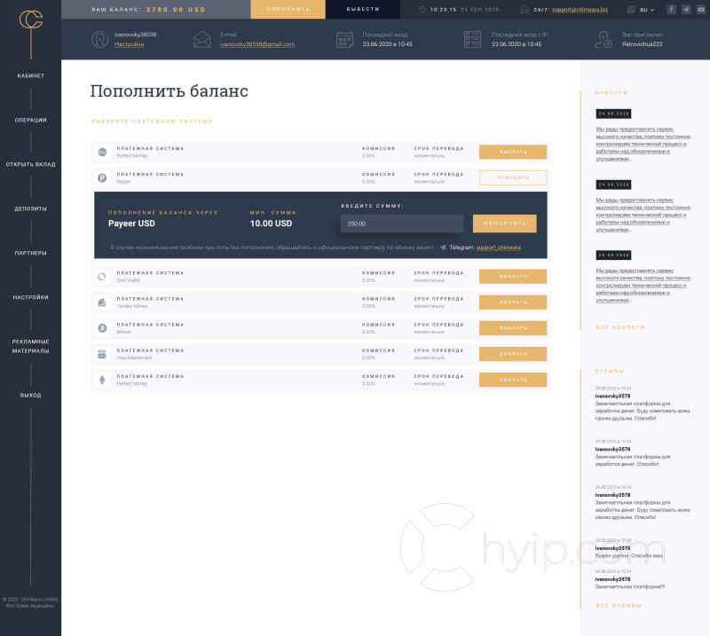Click the support@chimeara.biz link
Viewport: 710px width, 636px height.
pos(580,10)
